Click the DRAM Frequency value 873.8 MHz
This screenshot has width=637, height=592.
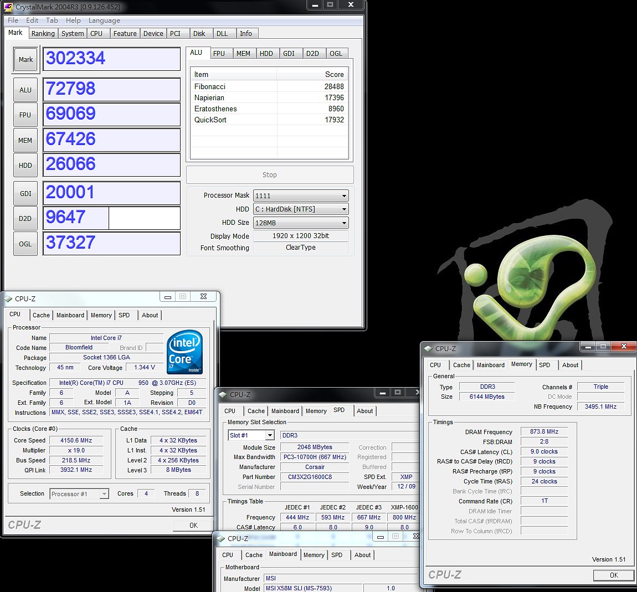544,431
